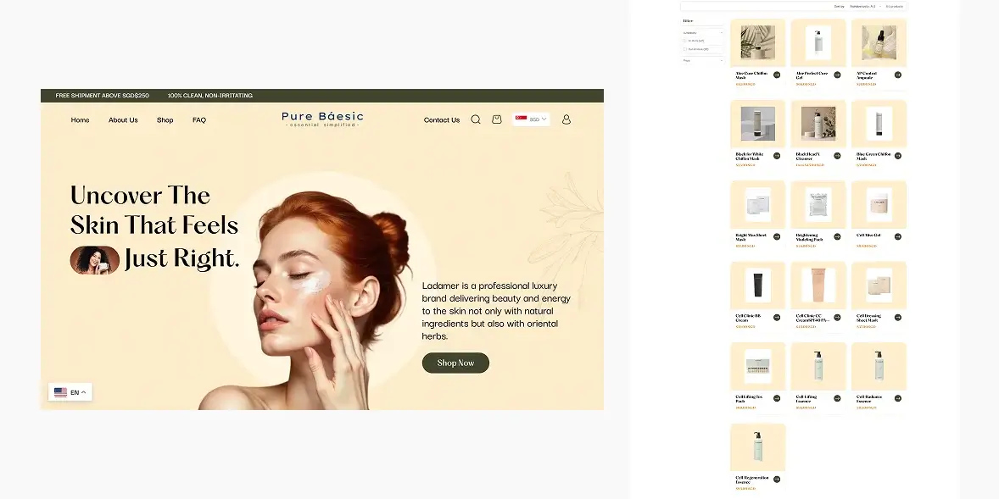Screen dimensions: 999x499
Task: Click arrow icon beside Cell Regeneration Essence
Action: tap(777, 480)
